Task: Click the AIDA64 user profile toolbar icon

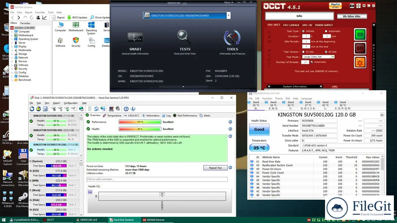Action: tap(38, 17)
